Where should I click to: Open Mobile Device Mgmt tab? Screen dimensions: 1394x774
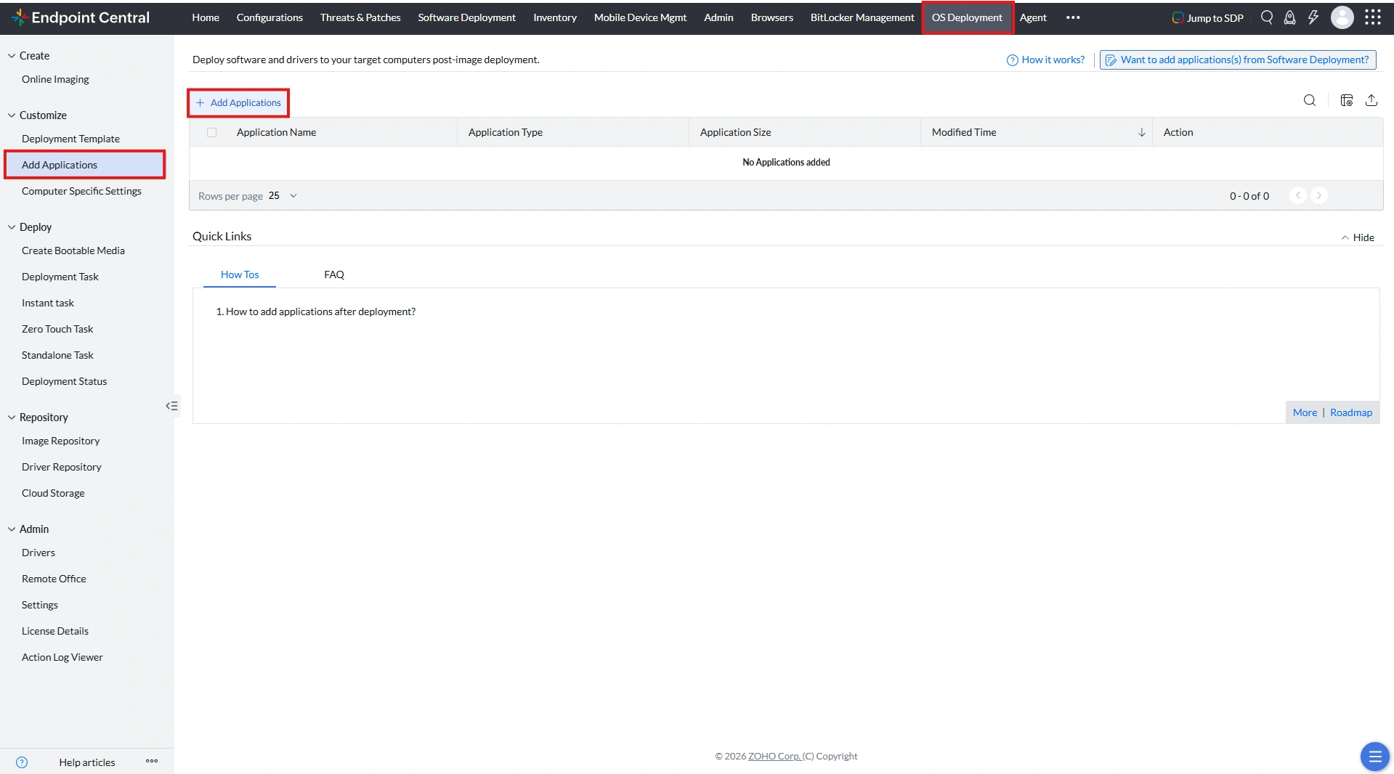pos(640,17)
